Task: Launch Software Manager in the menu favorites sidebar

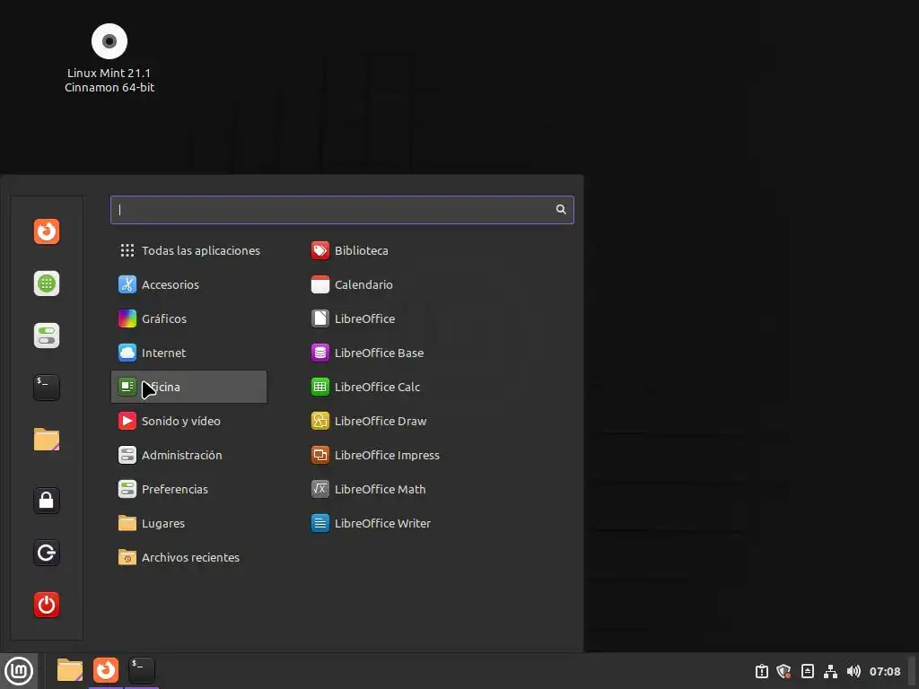Action: [47, 283]
